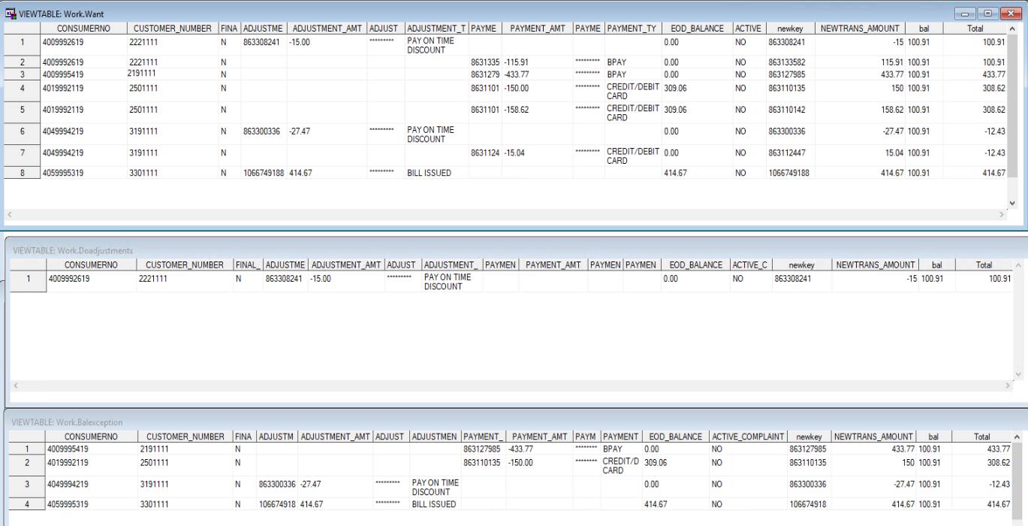Click row number 5 in Work.Want
Screen dimensions: 1028x526
22,109
